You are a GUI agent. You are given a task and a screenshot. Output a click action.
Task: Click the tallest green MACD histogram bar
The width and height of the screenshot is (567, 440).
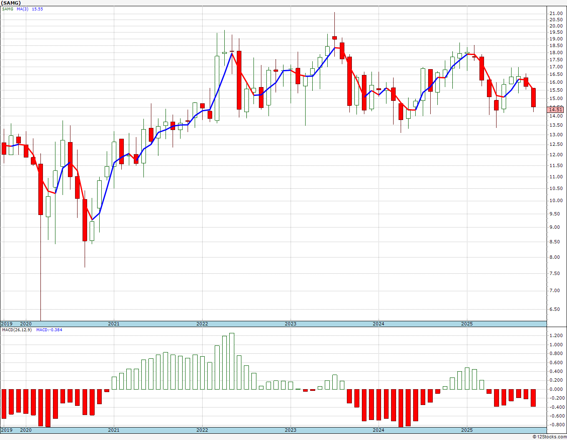tap(232, 361)
